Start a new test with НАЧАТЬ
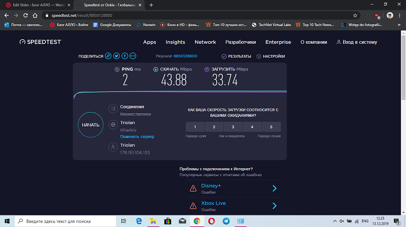Viewport: 406px width, 227px height. coord(90,125)
